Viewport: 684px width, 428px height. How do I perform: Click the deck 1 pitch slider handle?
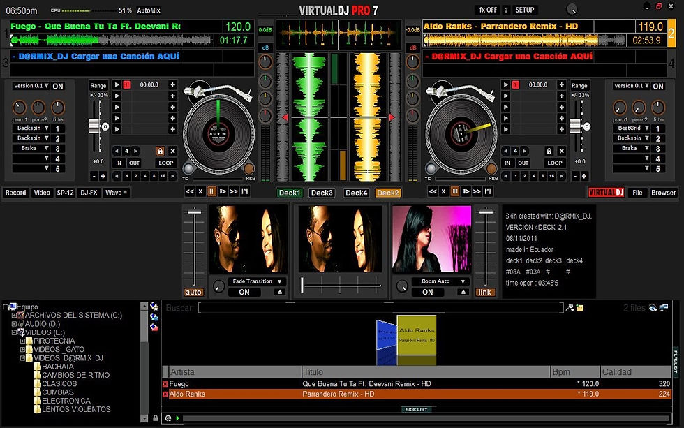tap(94, 126)
